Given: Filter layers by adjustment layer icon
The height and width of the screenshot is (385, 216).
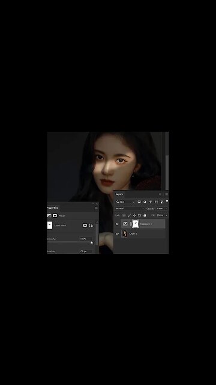Looking at the screenshot, I should point(145,202).
